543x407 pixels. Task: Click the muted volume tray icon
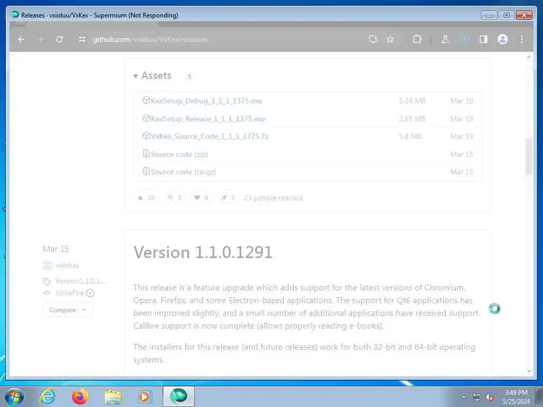click(x=489, y=397)
